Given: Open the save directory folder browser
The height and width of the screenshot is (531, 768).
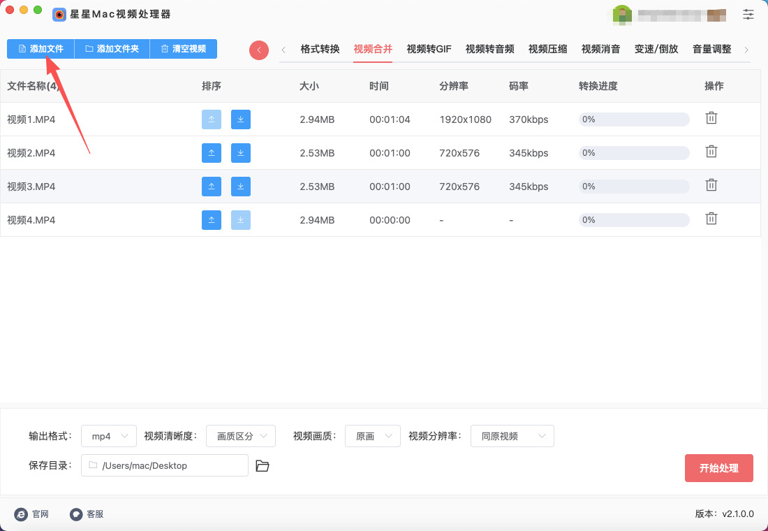Looking at the screenshot, I should pos(263,466).
